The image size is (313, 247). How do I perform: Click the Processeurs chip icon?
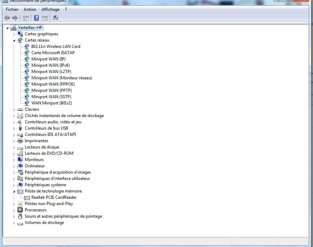(20, 210)
